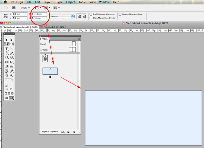This screenshot has height=148, width=204.
Task: Click the width field showing 210 mm
Action: point(40,14)
